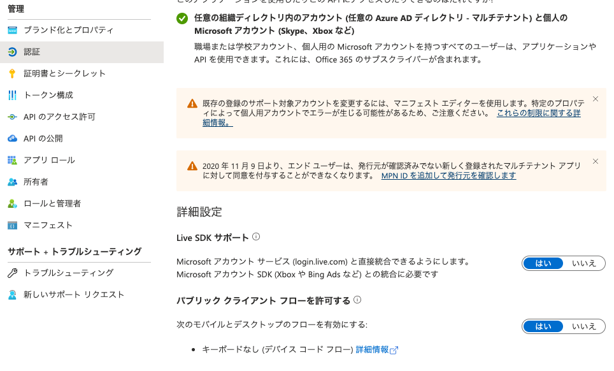Dismiss the マニフェスト エディター warning banner

(x=595, y=99)
